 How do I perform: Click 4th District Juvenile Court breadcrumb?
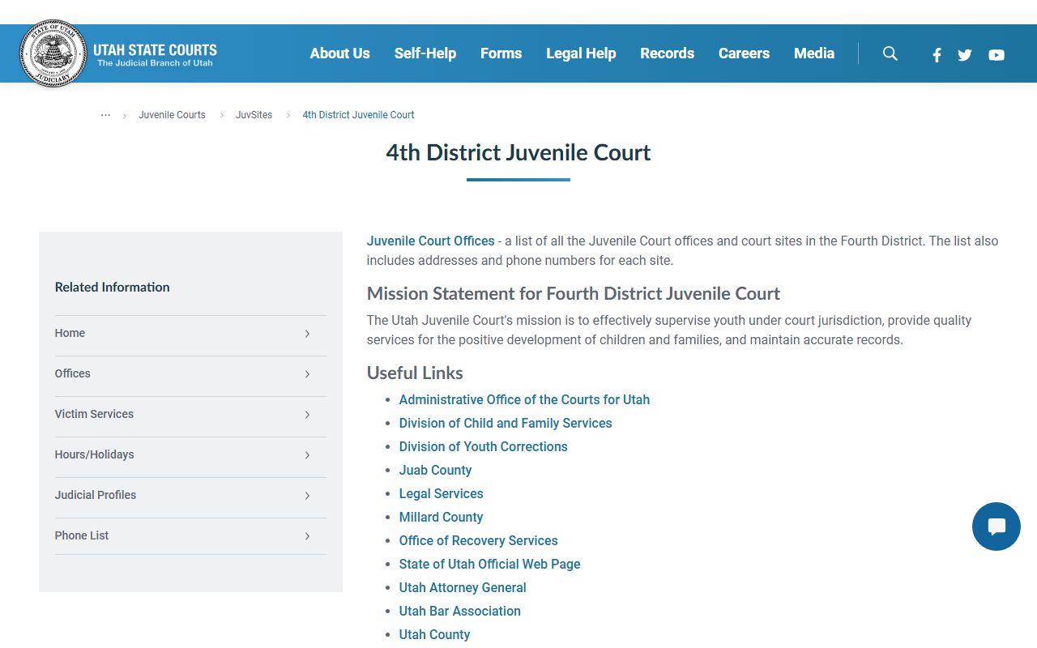click(358, 115)
